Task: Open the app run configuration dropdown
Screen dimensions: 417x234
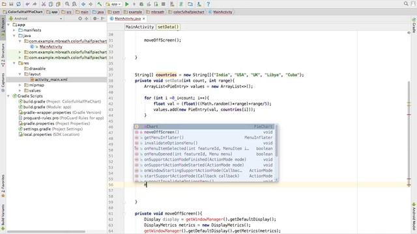Action: point(113,4)
